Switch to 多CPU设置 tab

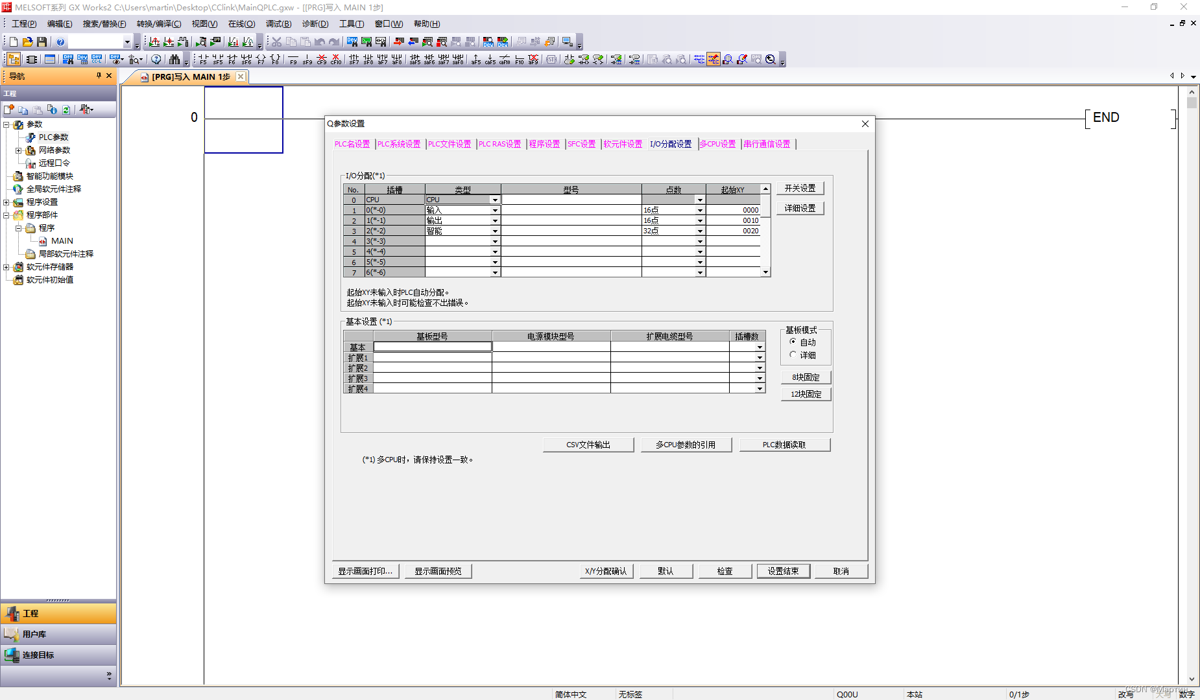pyautogui.click(x=717, y=144)
